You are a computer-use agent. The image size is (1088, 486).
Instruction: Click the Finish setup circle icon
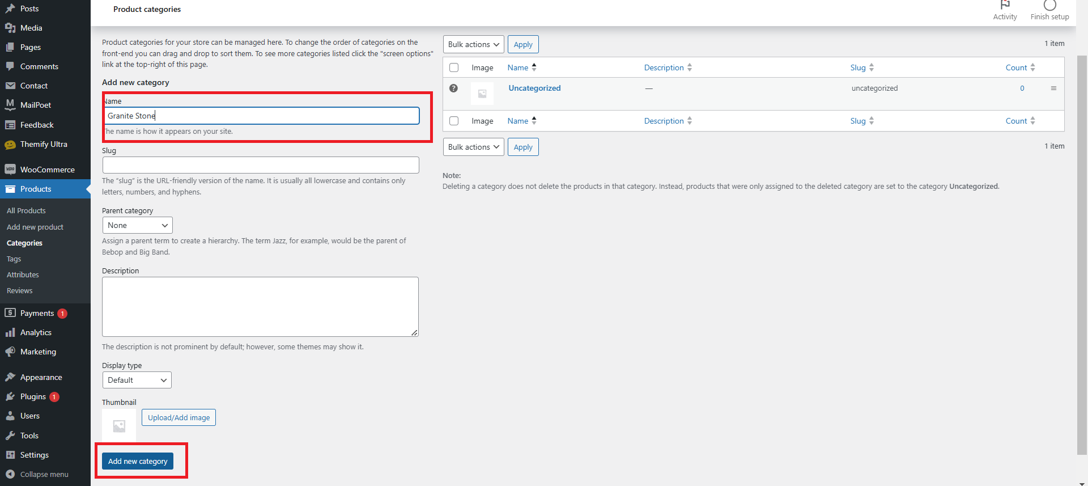tap(1049, 5)
